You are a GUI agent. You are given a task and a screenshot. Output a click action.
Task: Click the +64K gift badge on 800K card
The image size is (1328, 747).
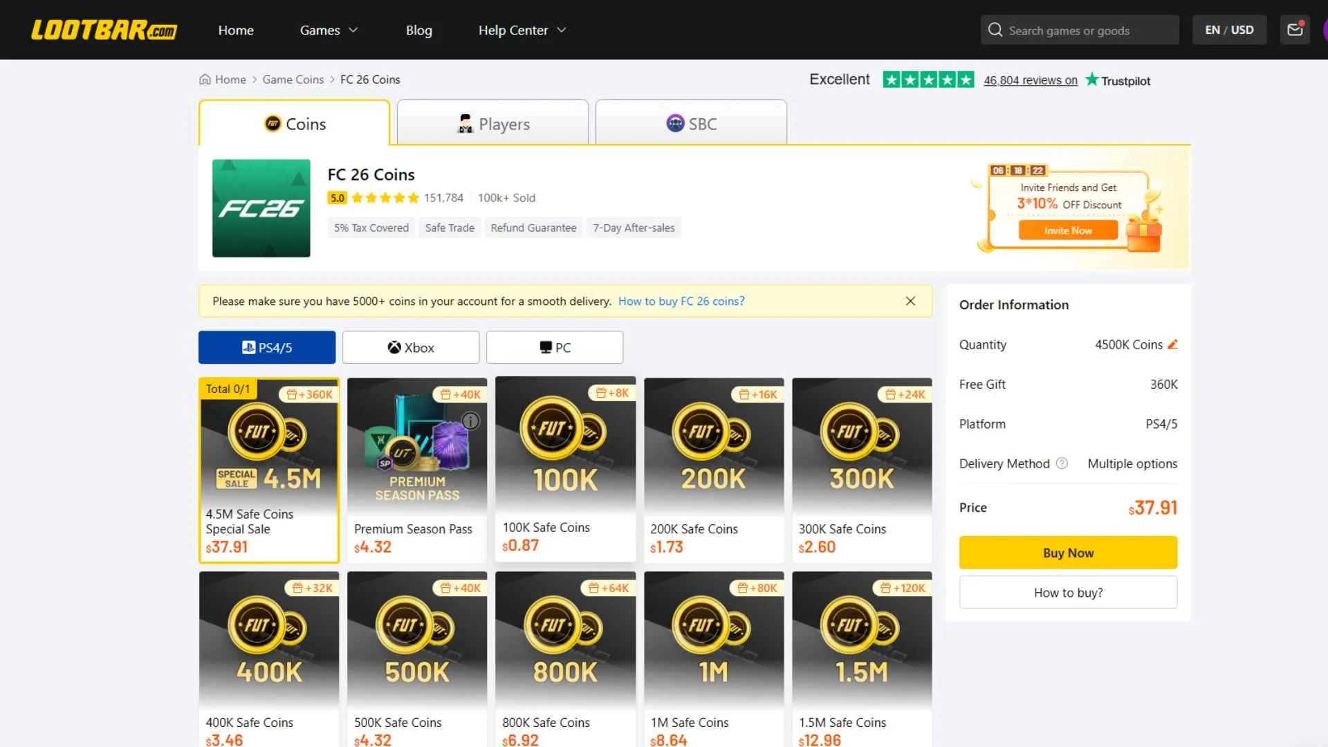coord(609,588)
